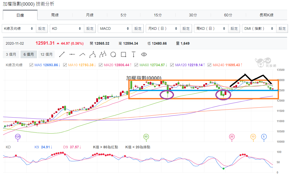Click the MA10 value 12793.38
The image size is (290, 175).
86,65
